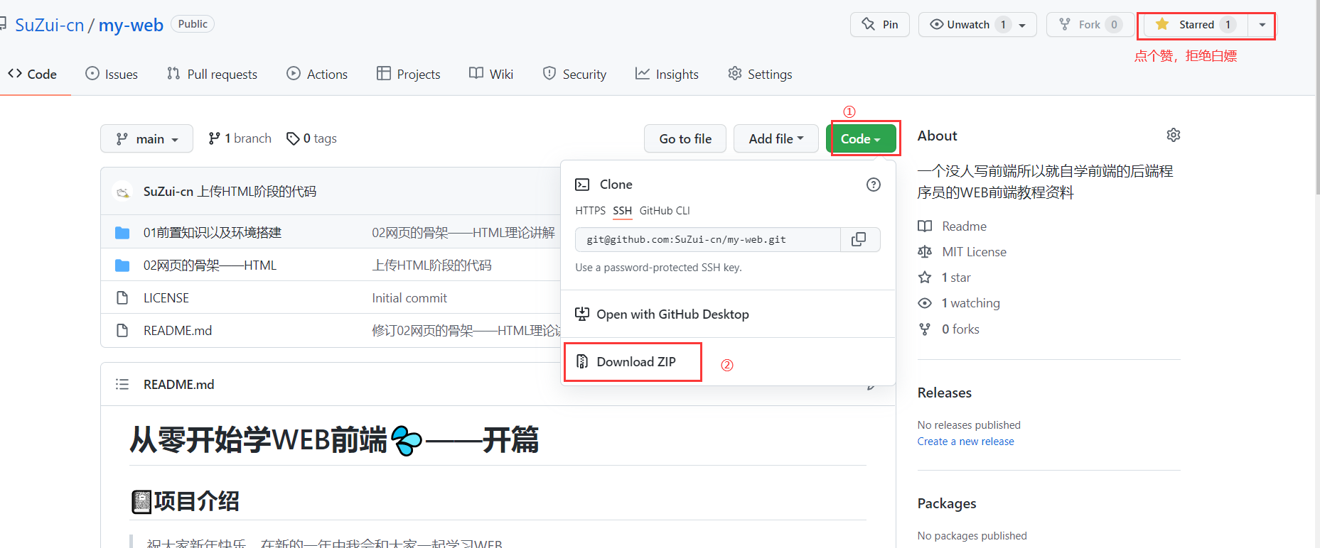Image resolution: width=1320 pixels, height=548 pixels.
Task: Edit About section with gear icon
Action: tap(1174, 135)
